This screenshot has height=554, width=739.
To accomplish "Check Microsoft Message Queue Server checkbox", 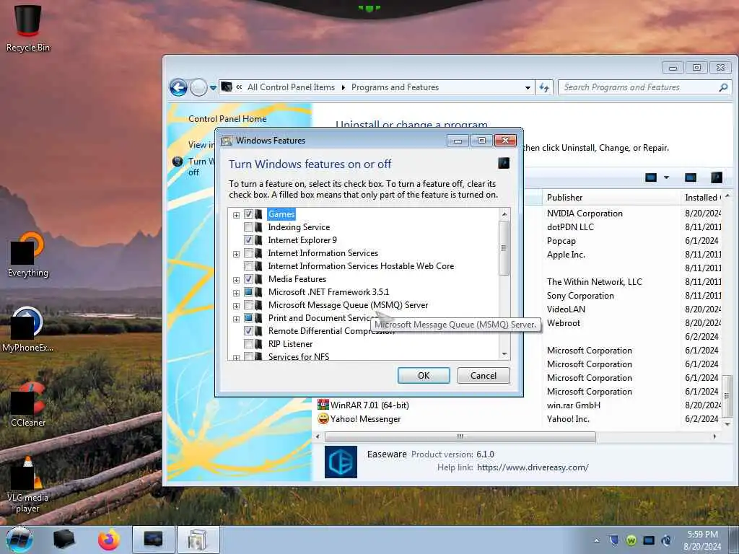I will point(248,305).
